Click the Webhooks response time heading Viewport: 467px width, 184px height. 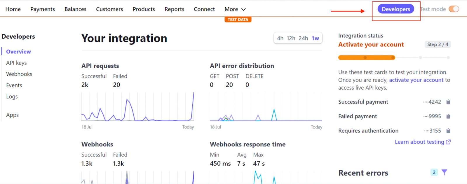[248, 144]
